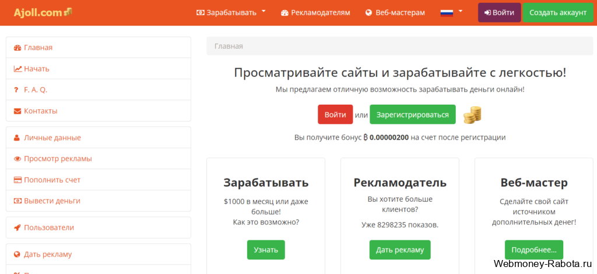This screenshot has width=597, height=274.
Task: Click the Ajoll.com logo
Action: point(43,12)
